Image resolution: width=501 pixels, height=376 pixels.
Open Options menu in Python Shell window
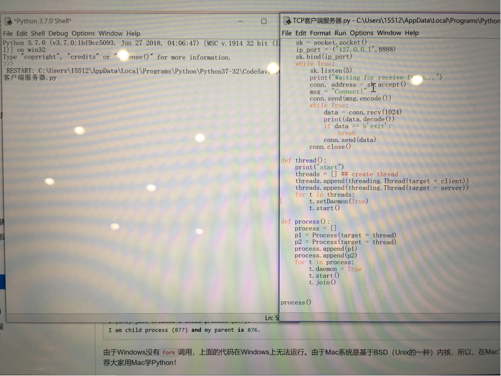point(83,34)
